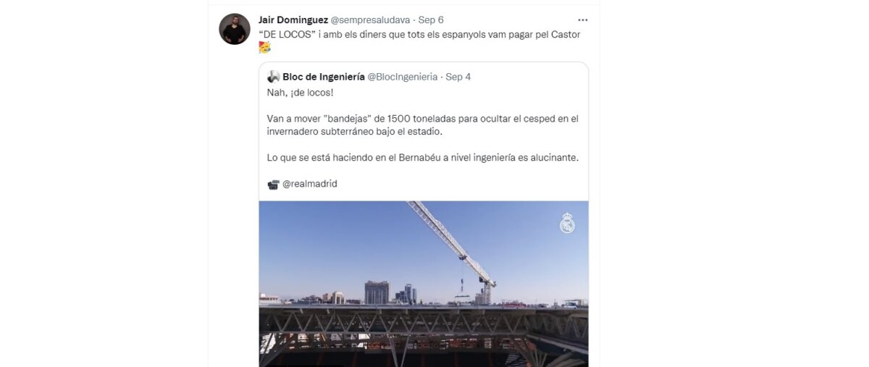Click the sentence about Bernabéu ingeniería alucinante
The height and width of the screenshot is (367, 869).
click(423, 158)
